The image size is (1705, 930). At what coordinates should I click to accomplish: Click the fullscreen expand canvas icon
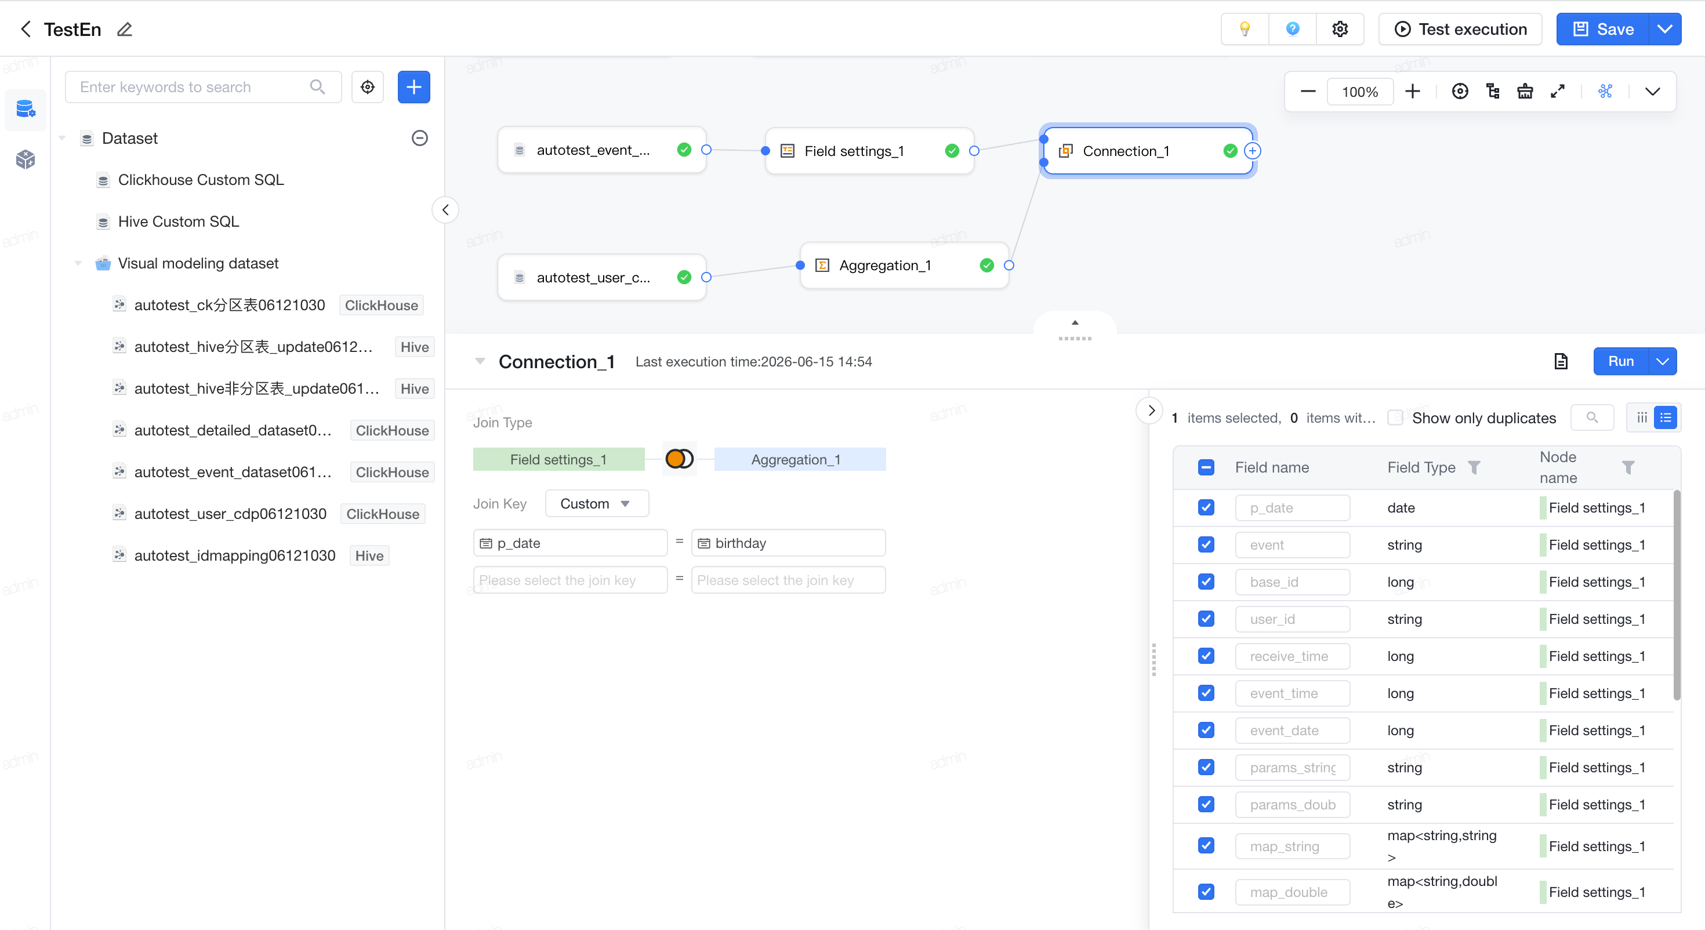[1557, 92]
